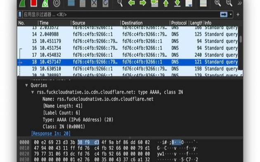Open display filter bookmarks icon
The height and width of the screenshot is (162, 260).
(x=20, y=14)
